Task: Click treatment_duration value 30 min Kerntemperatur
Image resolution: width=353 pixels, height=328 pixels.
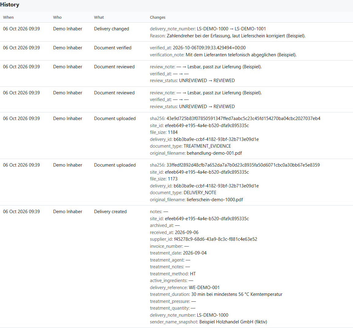Action: (237, 294)
